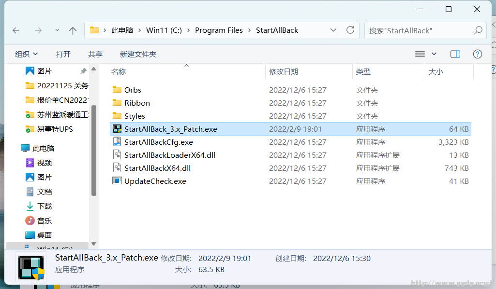Image resolution: width=496 pixels, height=289 pixels.
Task: Go forward with the forward arrow
Action: pyautogui.click(x=38, y=30)
